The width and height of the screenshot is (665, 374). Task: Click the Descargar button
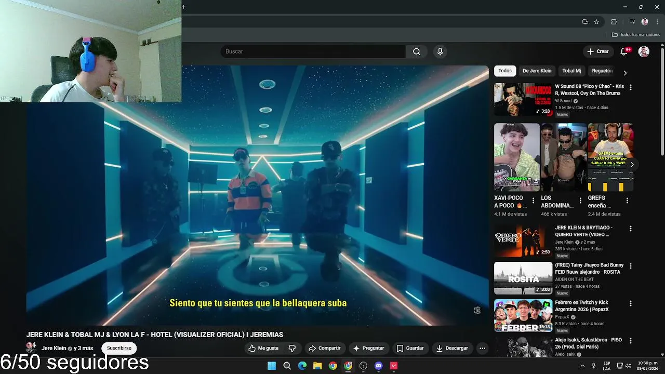point(452,348)
